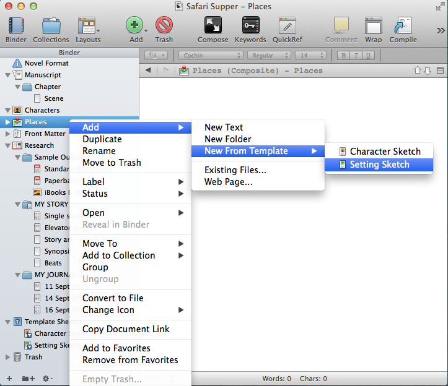Go back with the left navigation arrow
This screenshot has width=448, height=386.
tap(148, 70)
